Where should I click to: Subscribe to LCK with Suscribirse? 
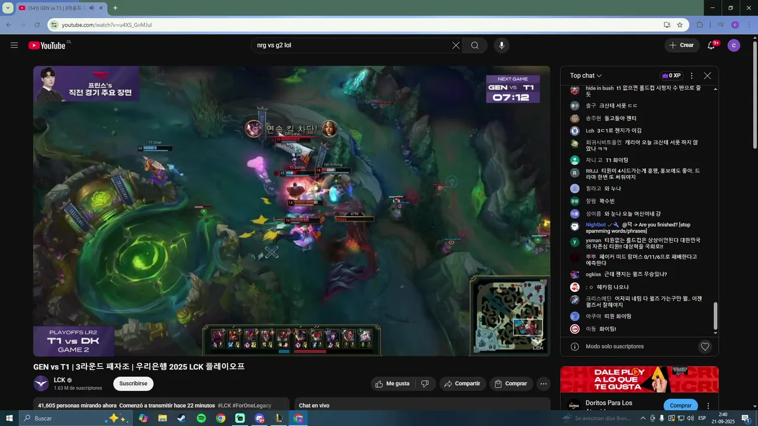(x=133, y=383)
